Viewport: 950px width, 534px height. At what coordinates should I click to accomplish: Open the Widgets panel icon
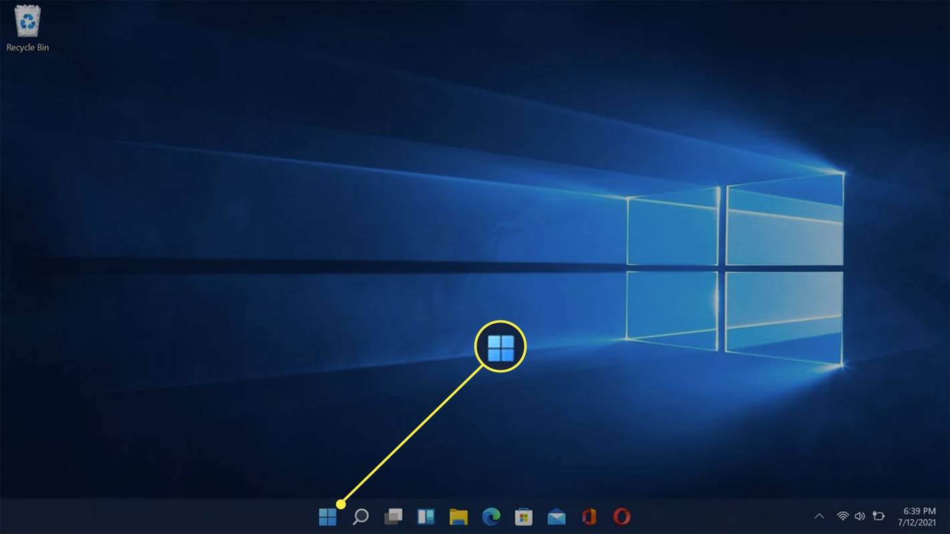click(426, 517)
